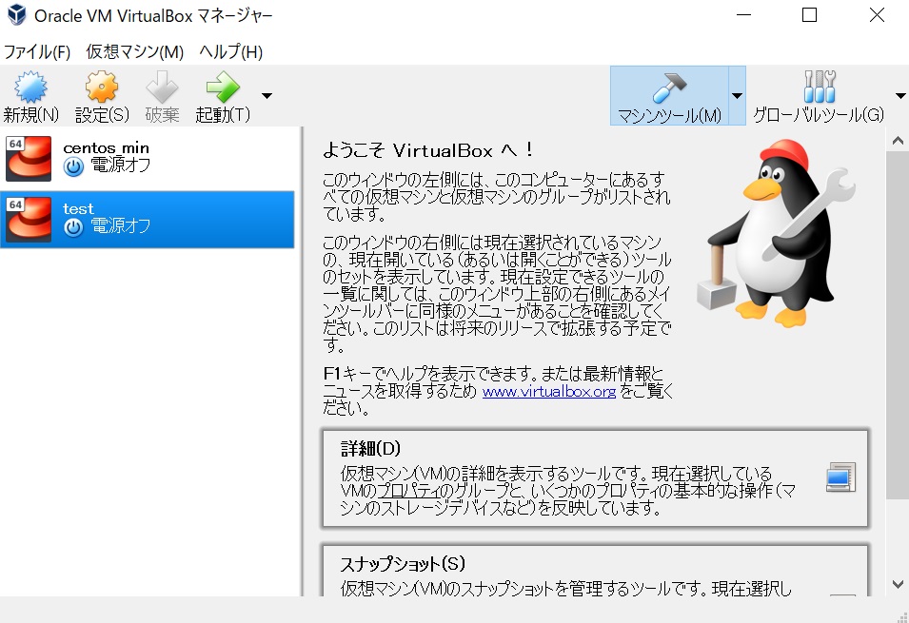
Task: Open the 仮想マシン(M) menu
Action: click(x=134, y=52)
